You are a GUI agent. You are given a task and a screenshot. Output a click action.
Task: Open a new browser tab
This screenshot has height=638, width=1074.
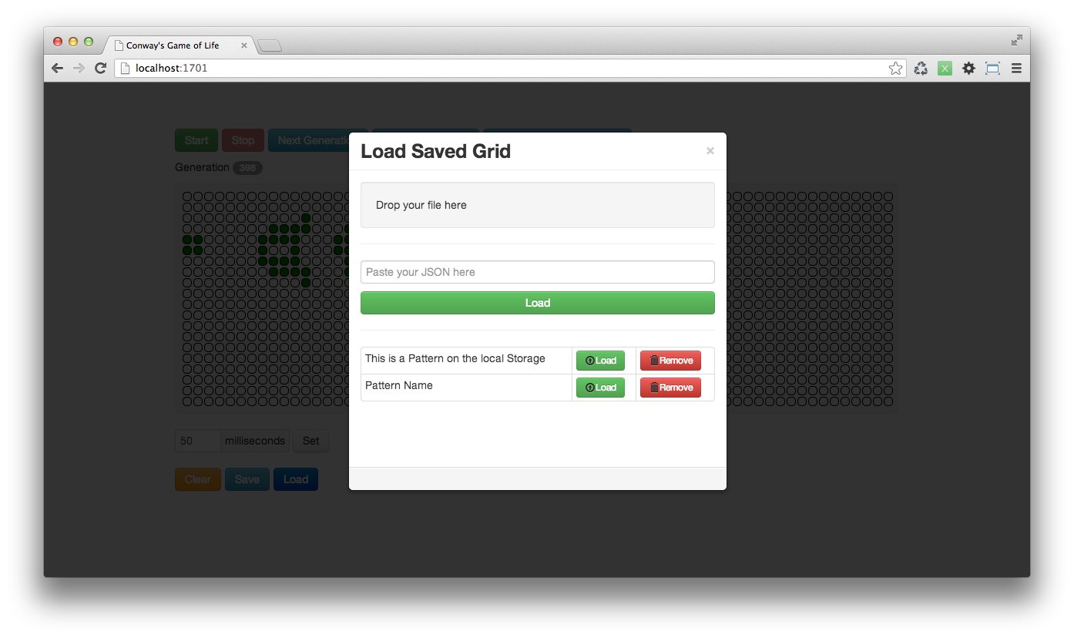(x=270, y=46)
